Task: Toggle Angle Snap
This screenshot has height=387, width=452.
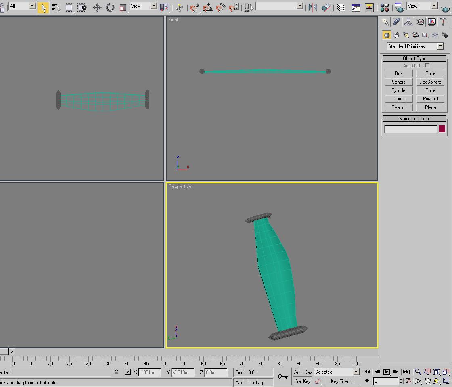Action: coord(207,8)
